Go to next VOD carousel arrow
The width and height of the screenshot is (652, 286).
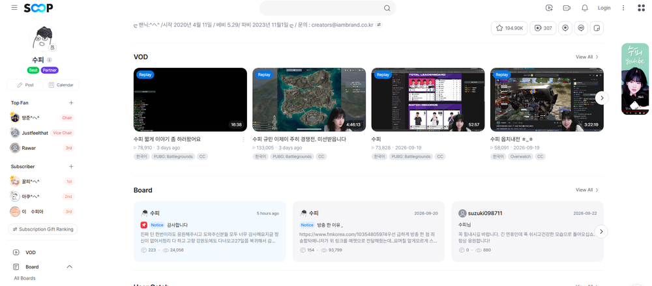click(x=602, y=98)
